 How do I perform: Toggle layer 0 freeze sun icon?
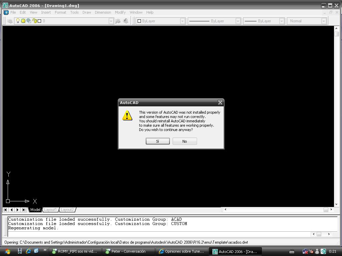(23, 21)
